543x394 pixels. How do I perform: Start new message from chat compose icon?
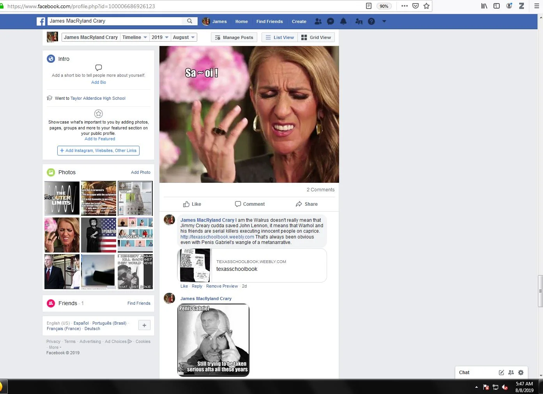pos(501,373)
